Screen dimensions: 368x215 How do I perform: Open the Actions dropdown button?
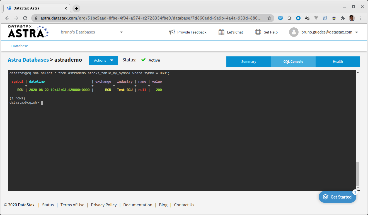point(103,60)
